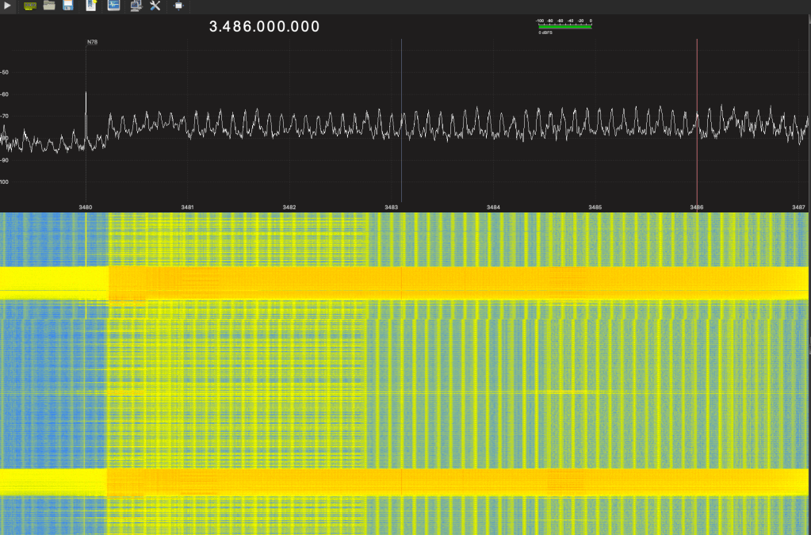This screenshot has height=535, width=811.
Task: Click the -70 label on dB scale
Action: pyautogui.click(x=5, y=117)
